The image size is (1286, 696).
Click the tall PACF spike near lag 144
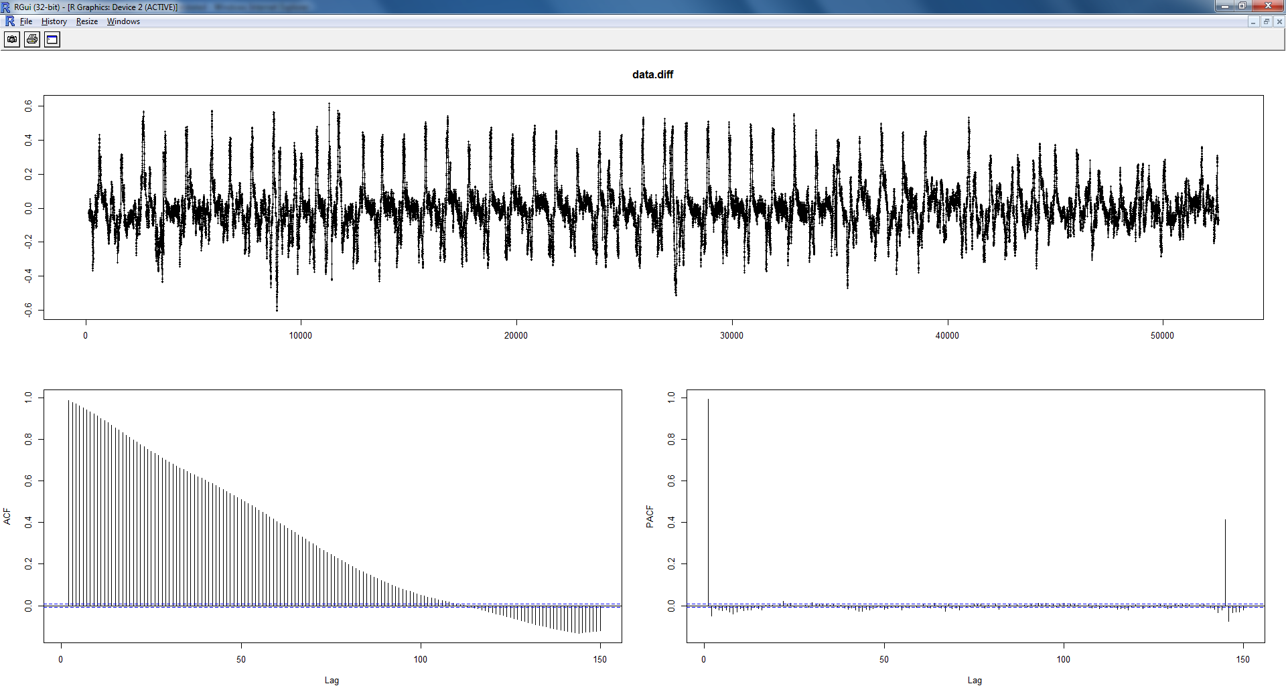click(1225, 562)
